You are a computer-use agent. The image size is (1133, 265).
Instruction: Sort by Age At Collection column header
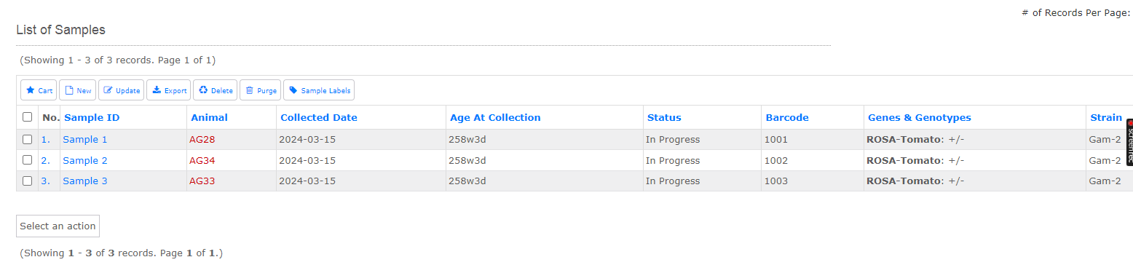coord(495,117)
